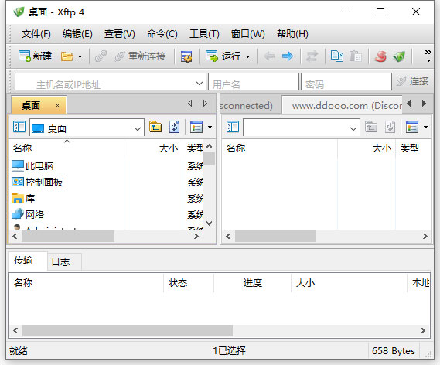Click local pane vertical scroll down arrow
440x365 pixels.
[210, 223]
